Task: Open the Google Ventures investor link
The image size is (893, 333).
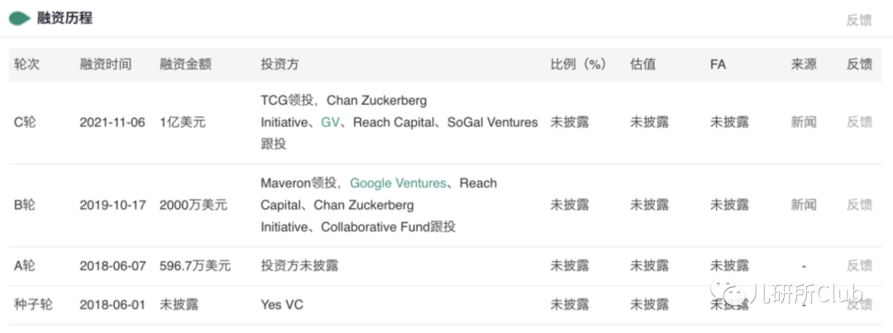Action: [398, 183]
